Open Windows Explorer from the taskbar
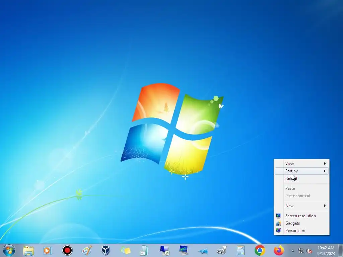 pos(29,250)
